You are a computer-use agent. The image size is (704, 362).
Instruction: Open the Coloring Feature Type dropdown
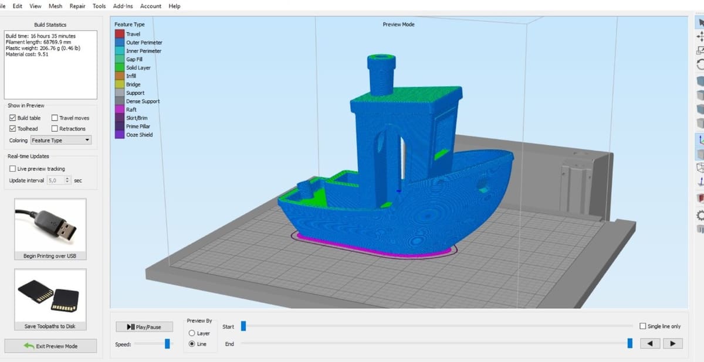click(61, 140)
